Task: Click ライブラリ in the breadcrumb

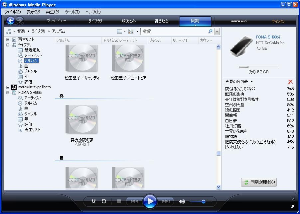Action: (39, 31)
